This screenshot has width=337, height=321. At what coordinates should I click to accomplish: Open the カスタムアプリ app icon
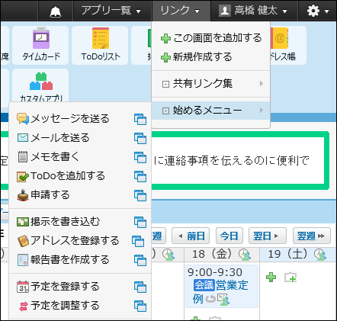click(x=40, y=86)
